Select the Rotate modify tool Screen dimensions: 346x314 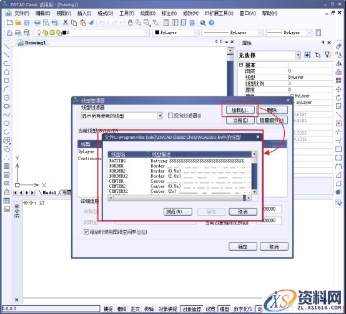pyautogui.click(x=339, y=98)
